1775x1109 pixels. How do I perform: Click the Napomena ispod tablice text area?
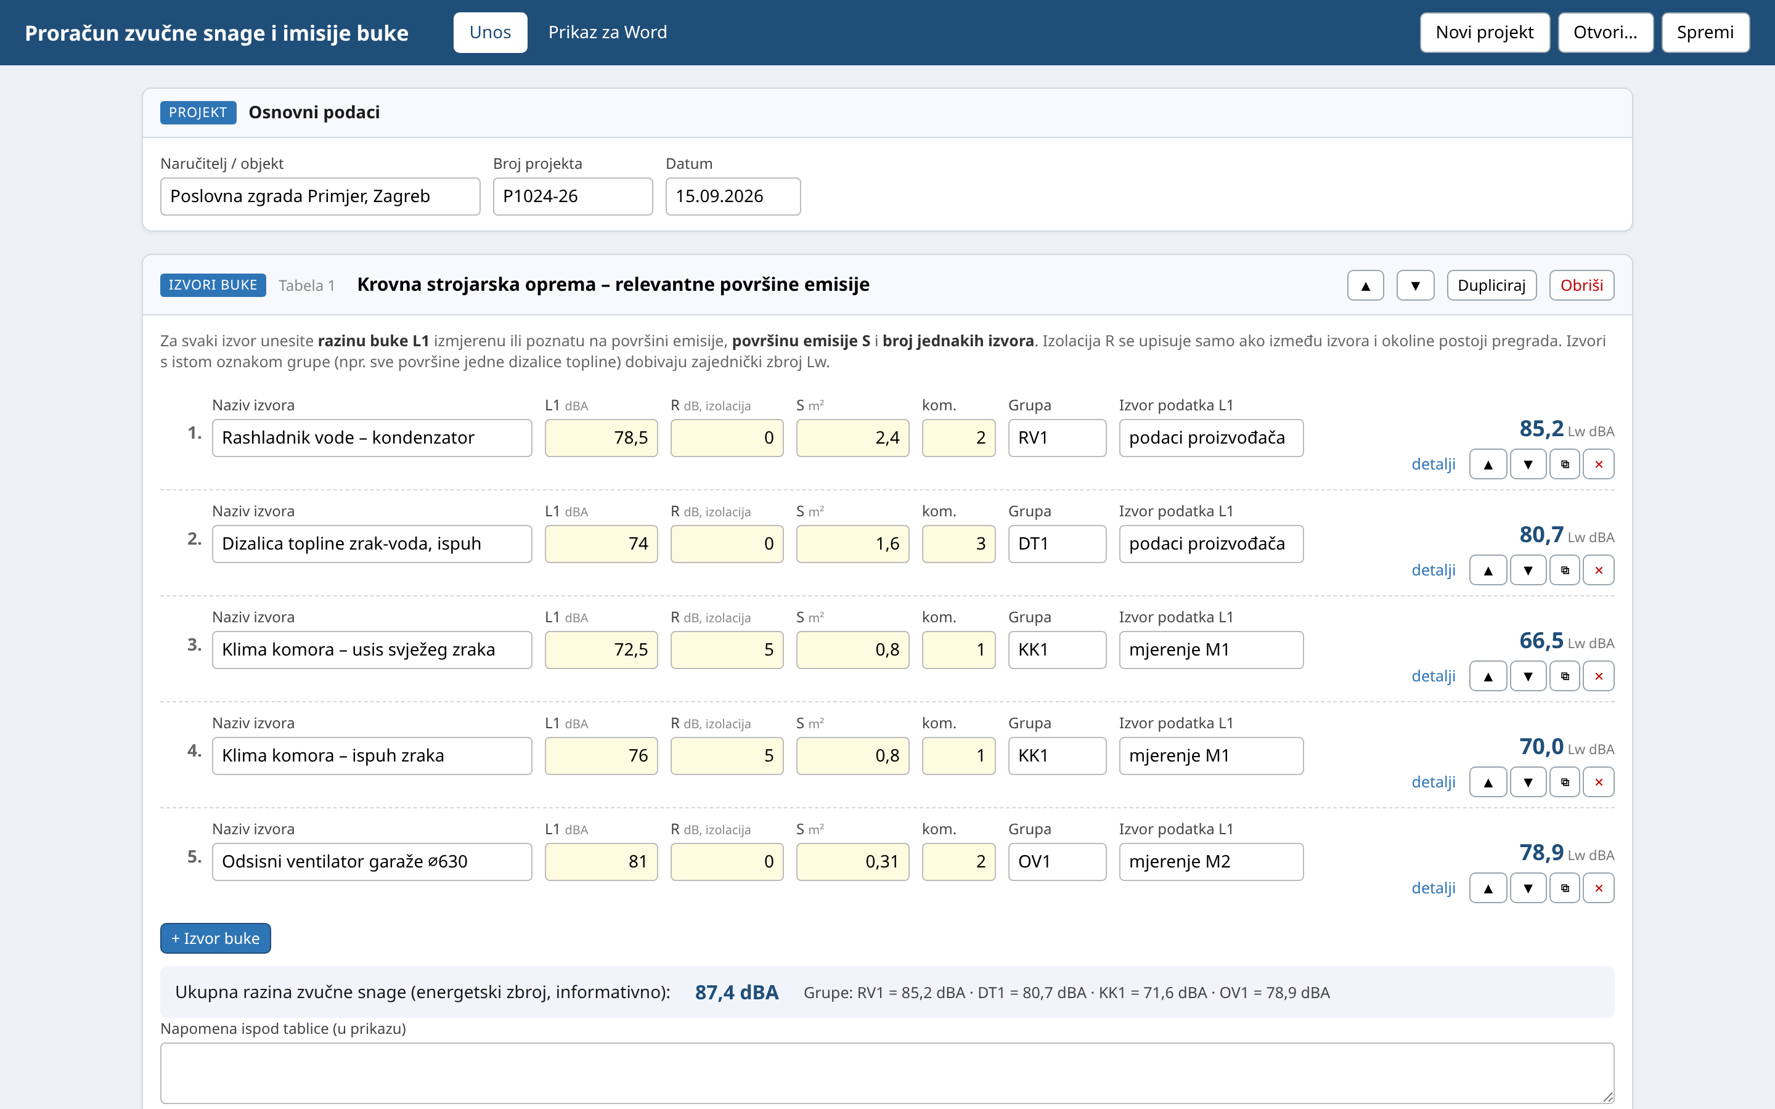pos(887,1073)
